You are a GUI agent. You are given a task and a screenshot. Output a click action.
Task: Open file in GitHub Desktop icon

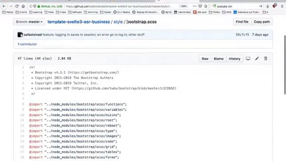tap(248, 59)
